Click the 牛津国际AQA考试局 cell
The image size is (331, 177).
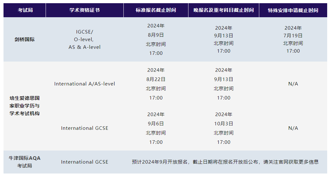[x=25, y=162]
